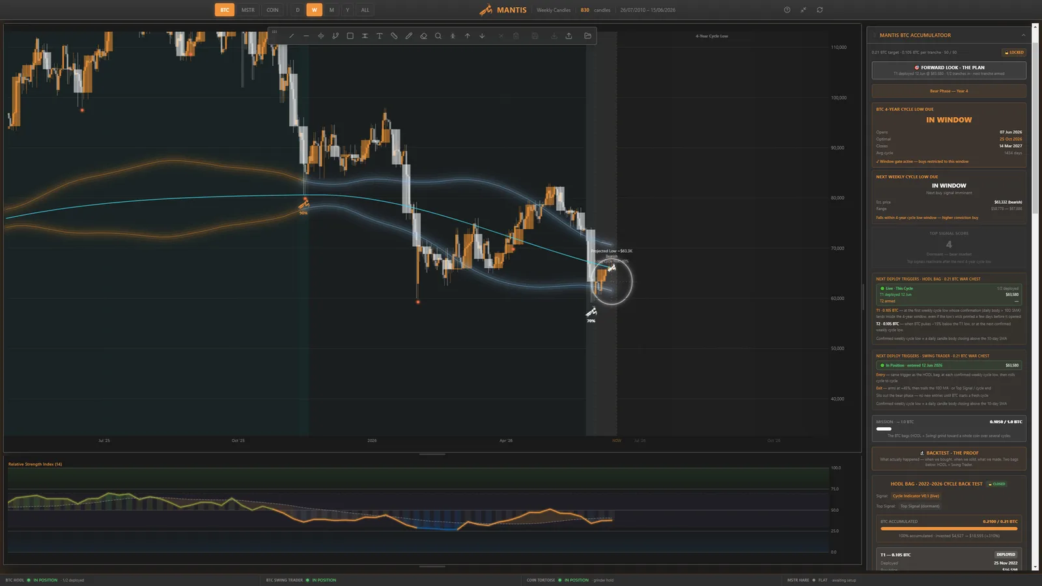This screenshot has height=586, width=1042.
Task: Open saved drawings with folder icon
Action: tap(587, 36)
